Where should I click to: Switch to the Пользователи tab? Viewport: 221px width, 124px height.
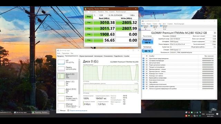(x=108, y=56)
